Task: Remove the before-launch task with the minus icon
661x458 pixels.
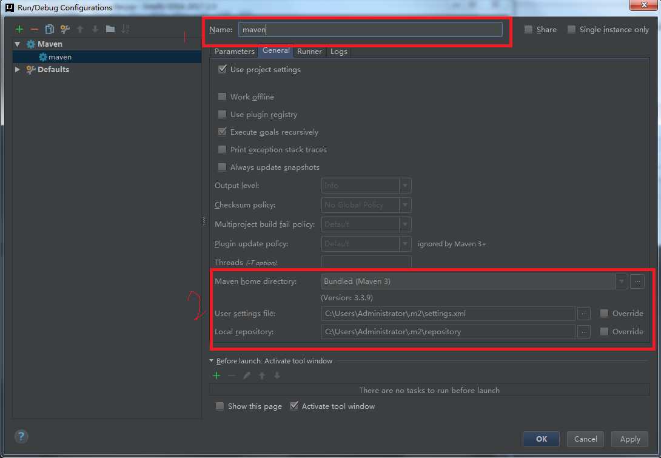Action: point(232,375)
